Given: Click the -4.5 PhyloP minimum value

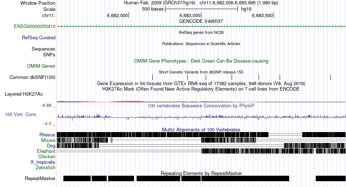Looking at the screenshot, I should [47, 124].
